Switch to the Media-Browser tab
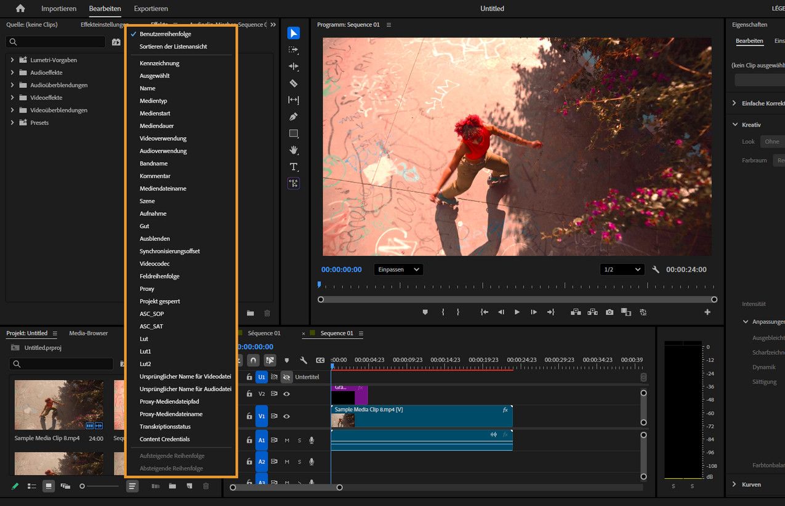Viewport: 785px width, 506px height. (x=88, y=333)
